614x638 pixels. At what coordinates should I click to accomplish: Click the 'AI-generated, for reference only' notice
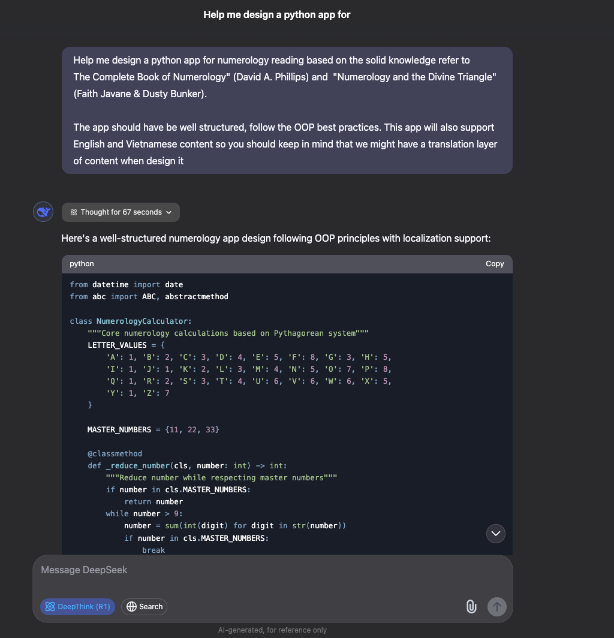(272, 630)
